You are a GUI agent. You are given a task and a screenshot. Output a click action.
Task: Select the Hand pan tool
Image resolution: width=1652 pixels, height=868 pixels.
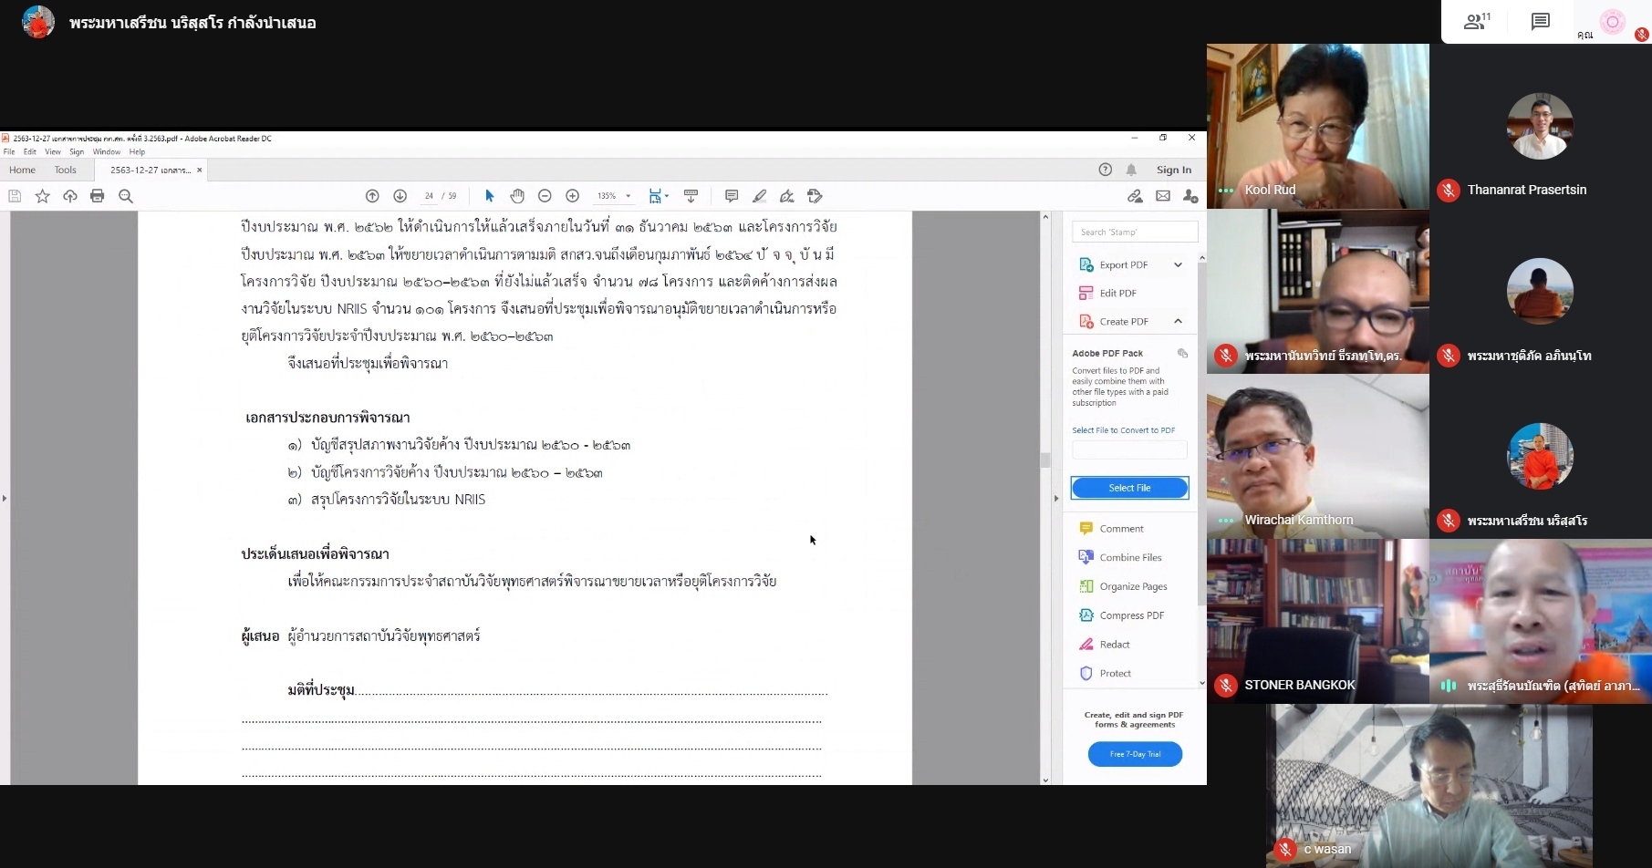[x=517, y=196]
